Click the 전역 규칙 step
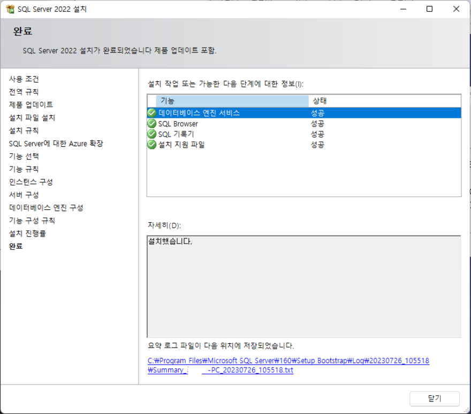This screenshot has width=471, height=414. click(x=24, y=92)
